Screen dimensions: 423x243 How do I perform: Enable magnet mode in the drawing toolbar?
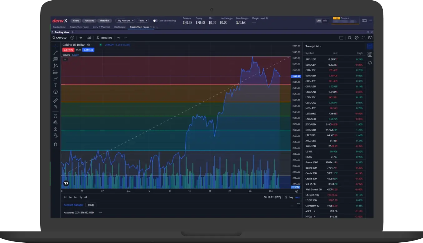56,115
